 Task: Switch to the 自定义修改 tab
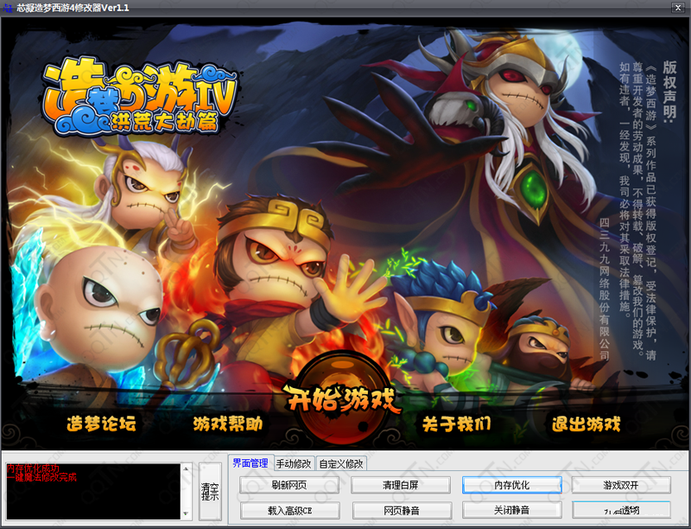(341, 463)
